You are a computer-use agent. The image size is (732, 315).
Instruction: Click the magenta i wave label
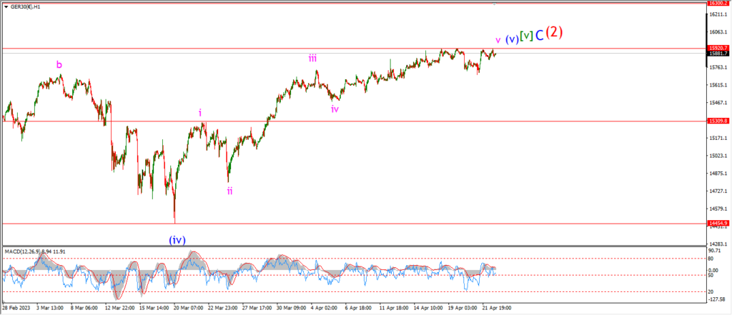(x=200, y=112)
